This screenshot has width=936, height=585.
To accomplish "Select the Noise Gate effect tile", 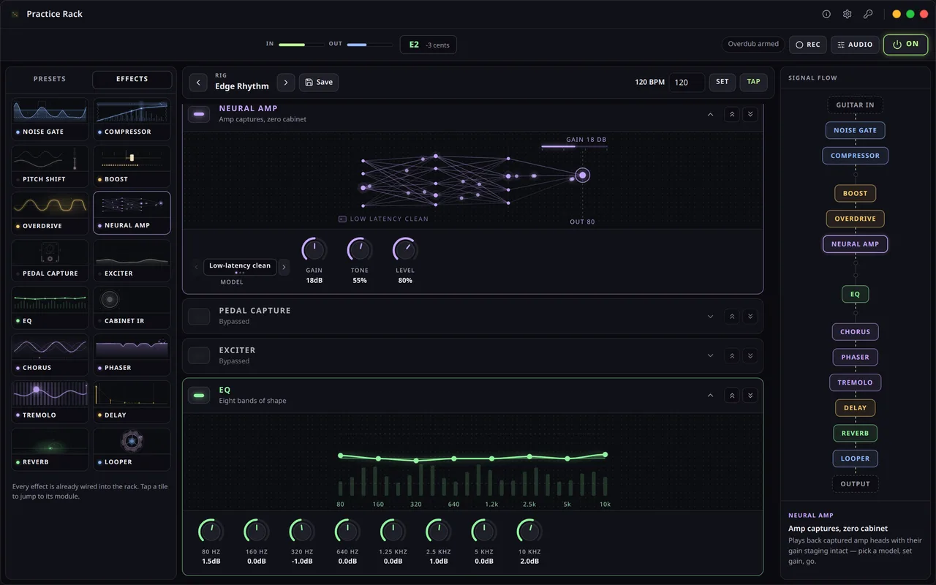I will pos(50,119).
